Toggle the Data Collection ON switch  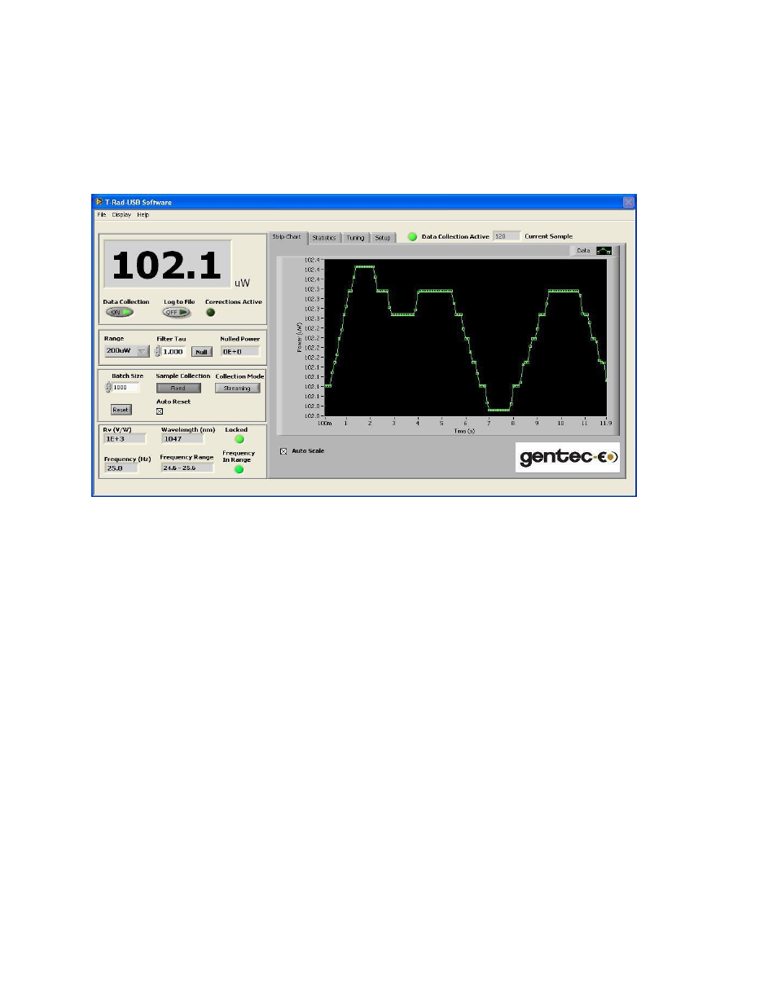point(120,312)
